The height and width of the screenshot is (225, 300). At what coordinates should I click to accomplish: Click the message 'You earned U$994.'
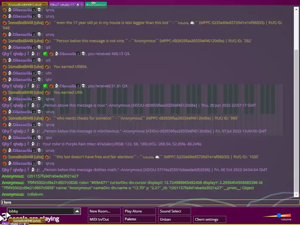coord(70,67)
